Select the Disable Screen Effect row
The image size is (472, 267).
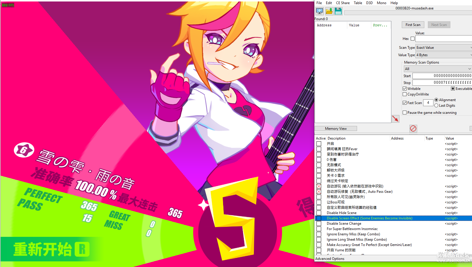pos(393,218)
